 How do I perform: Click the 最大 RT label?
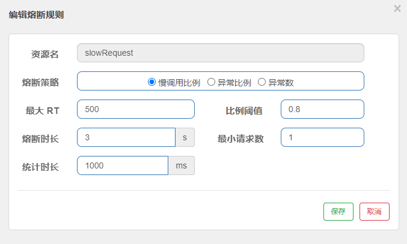click(41, 110)
